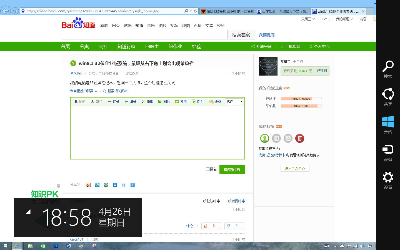Click the 搜索答案 search button

point(241,35)
